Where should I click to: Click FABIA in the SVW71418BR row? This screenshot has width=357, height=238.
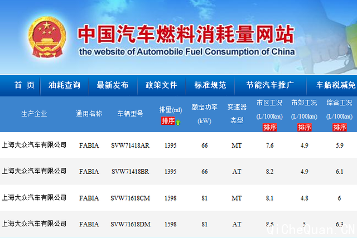89,172
